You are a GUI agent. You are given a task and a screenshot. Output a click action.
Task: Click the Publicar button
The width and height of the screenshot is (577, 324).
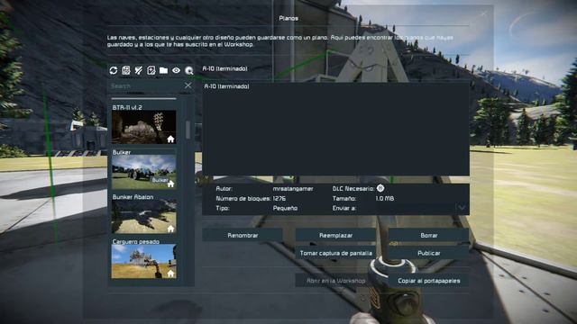tap(429, 253)
